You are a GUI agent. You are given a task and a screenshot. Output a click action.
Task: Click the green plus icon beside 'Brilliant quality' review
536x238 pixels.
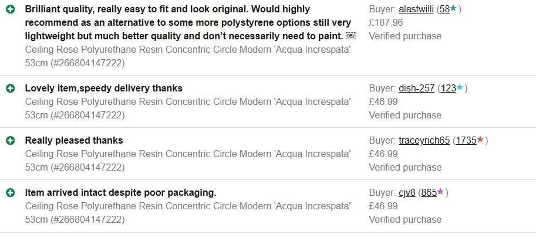[x=11, y=10]
